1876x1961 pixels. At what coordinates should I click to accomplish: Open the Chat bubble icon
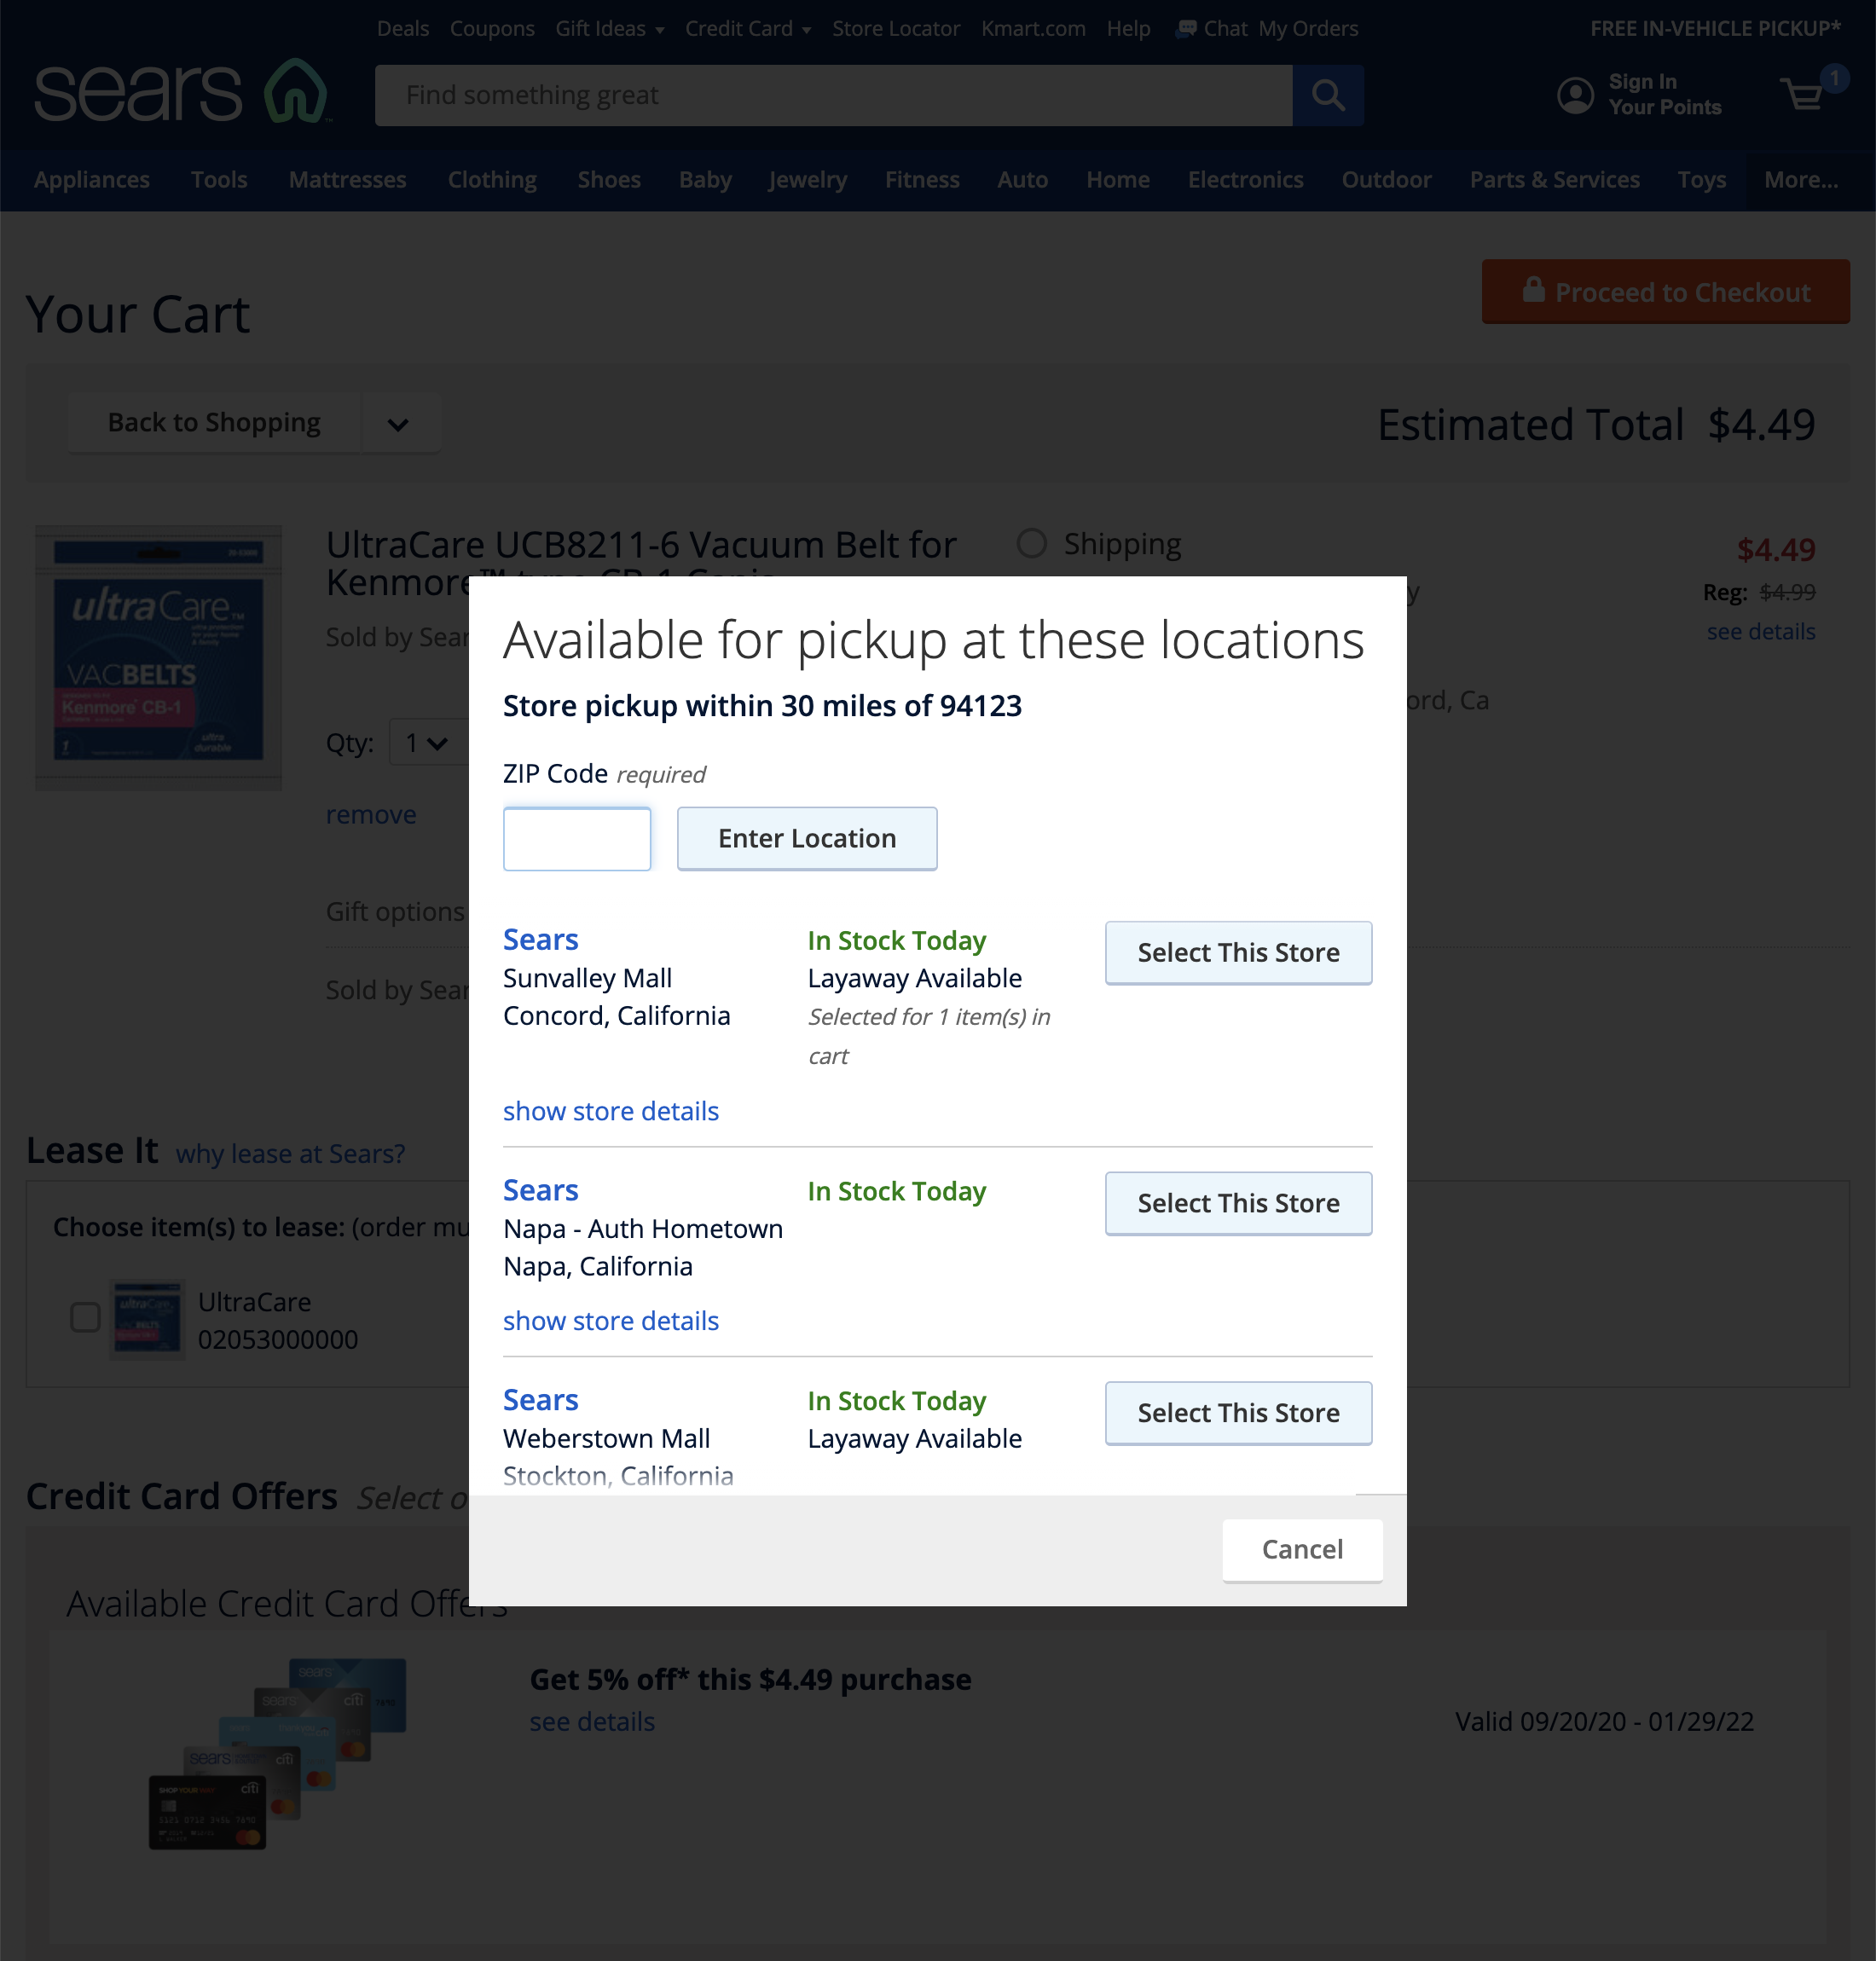tap(1186, 28)
